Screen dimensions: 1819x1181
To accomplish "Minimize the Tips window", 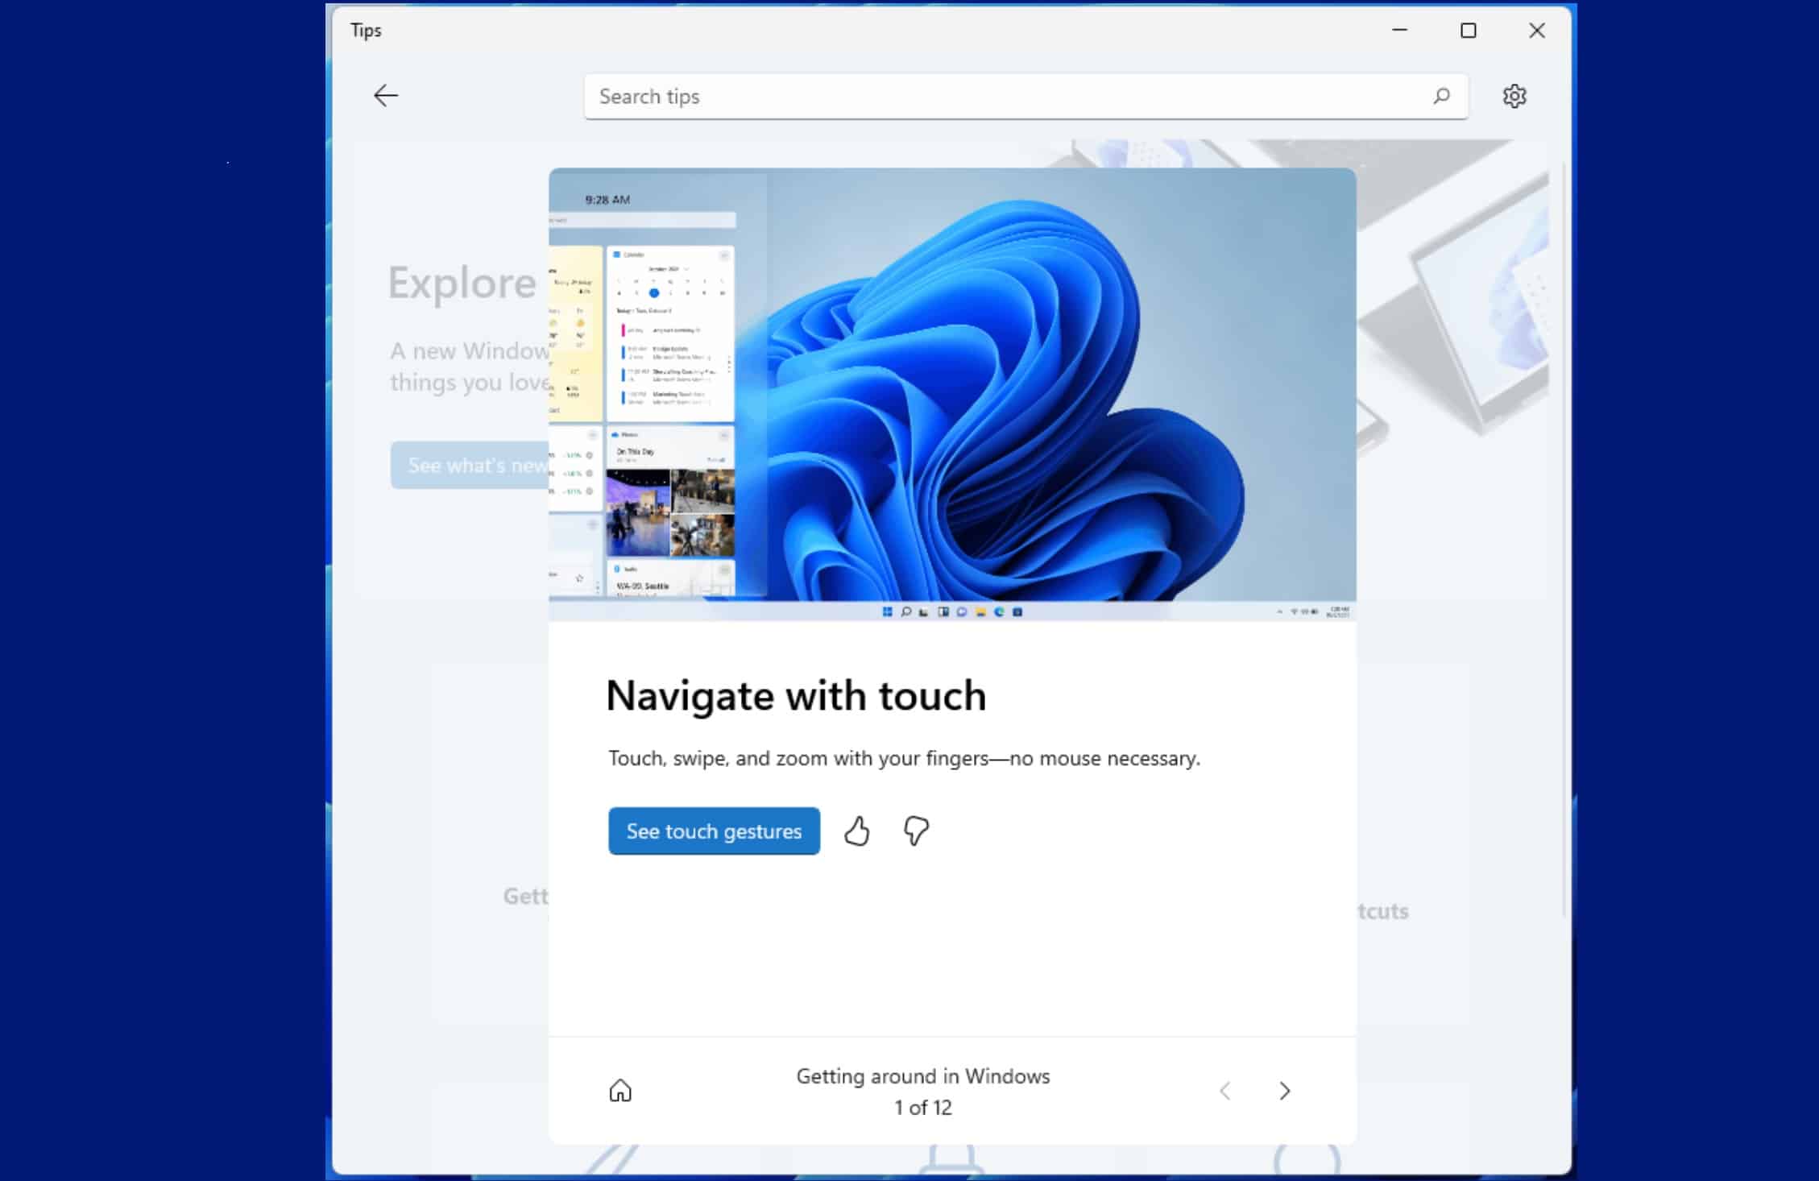I will (1400, 30).
